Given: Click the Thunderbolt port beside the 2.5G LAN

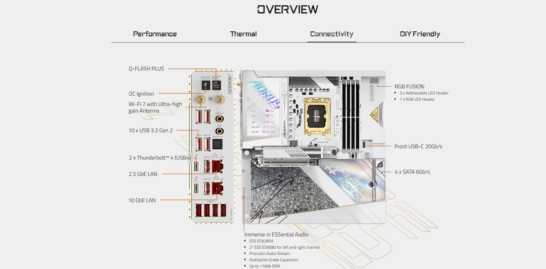Looking at the screenshot, I should coord(196,166).
